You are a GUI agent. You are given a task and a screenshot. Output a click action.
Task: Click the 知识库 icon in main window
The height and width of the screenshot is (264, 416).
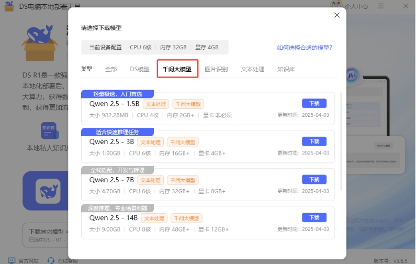tap(50, 130)
